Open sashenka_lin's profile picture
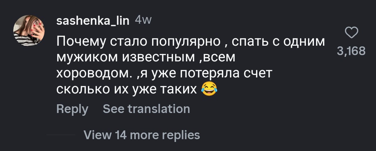The width and height of the screenshot is (376, 151). (29, 31)
